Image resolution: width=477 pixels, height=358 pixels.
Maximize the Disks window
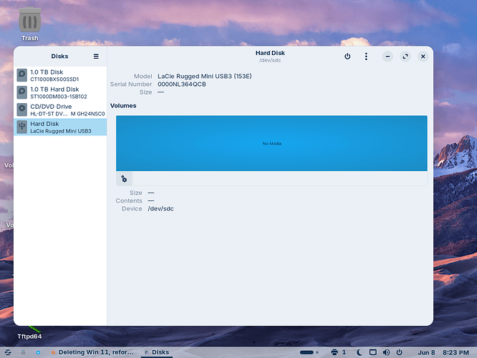click(x=405, y=57)
